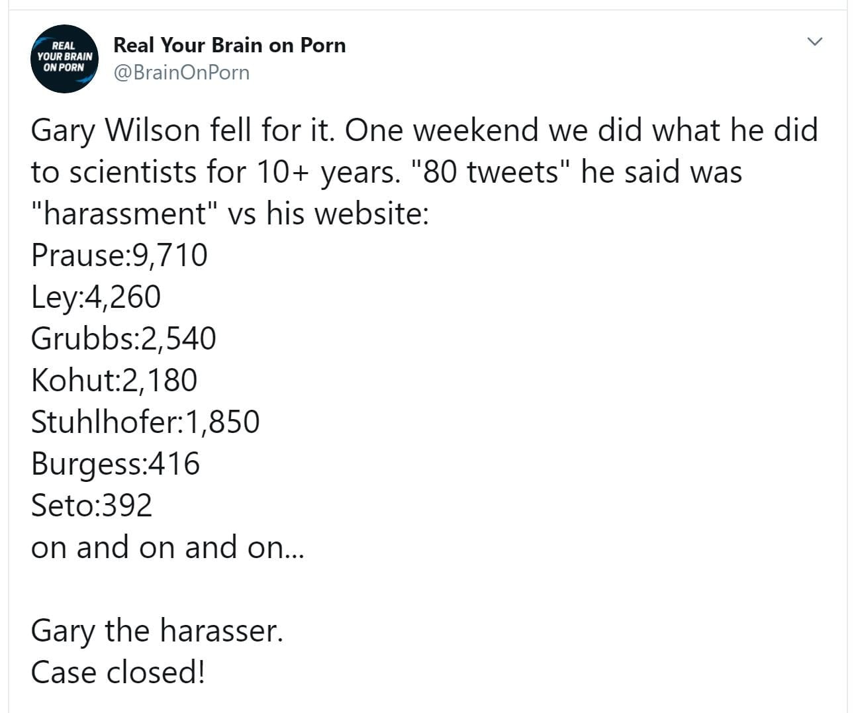The width and height of the screenshot is (856, 713).
Task: Open the tweet options chevron menu
Action: point(815,42)
